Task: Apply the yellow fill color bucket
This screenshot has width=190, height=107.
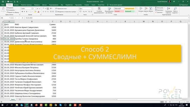Action: [35, 12]
